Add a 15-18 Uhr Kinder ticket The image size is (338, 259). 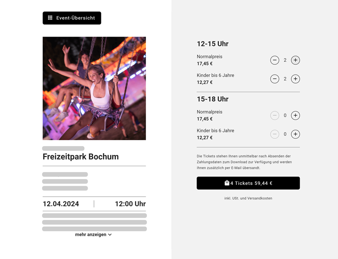click(295, 134)
